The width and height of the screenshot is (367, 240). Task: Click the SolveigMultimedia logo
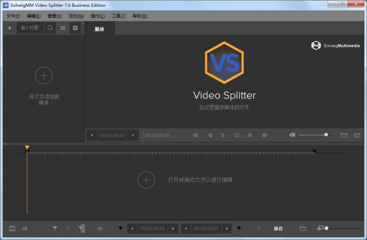click(335, 46)
